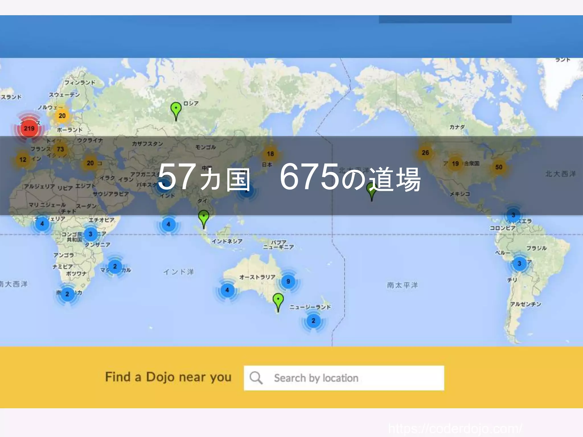Click the 南太平洋 ocean label
The width and height of the screenshot is (583, 437).
click(x=402, y=285)
